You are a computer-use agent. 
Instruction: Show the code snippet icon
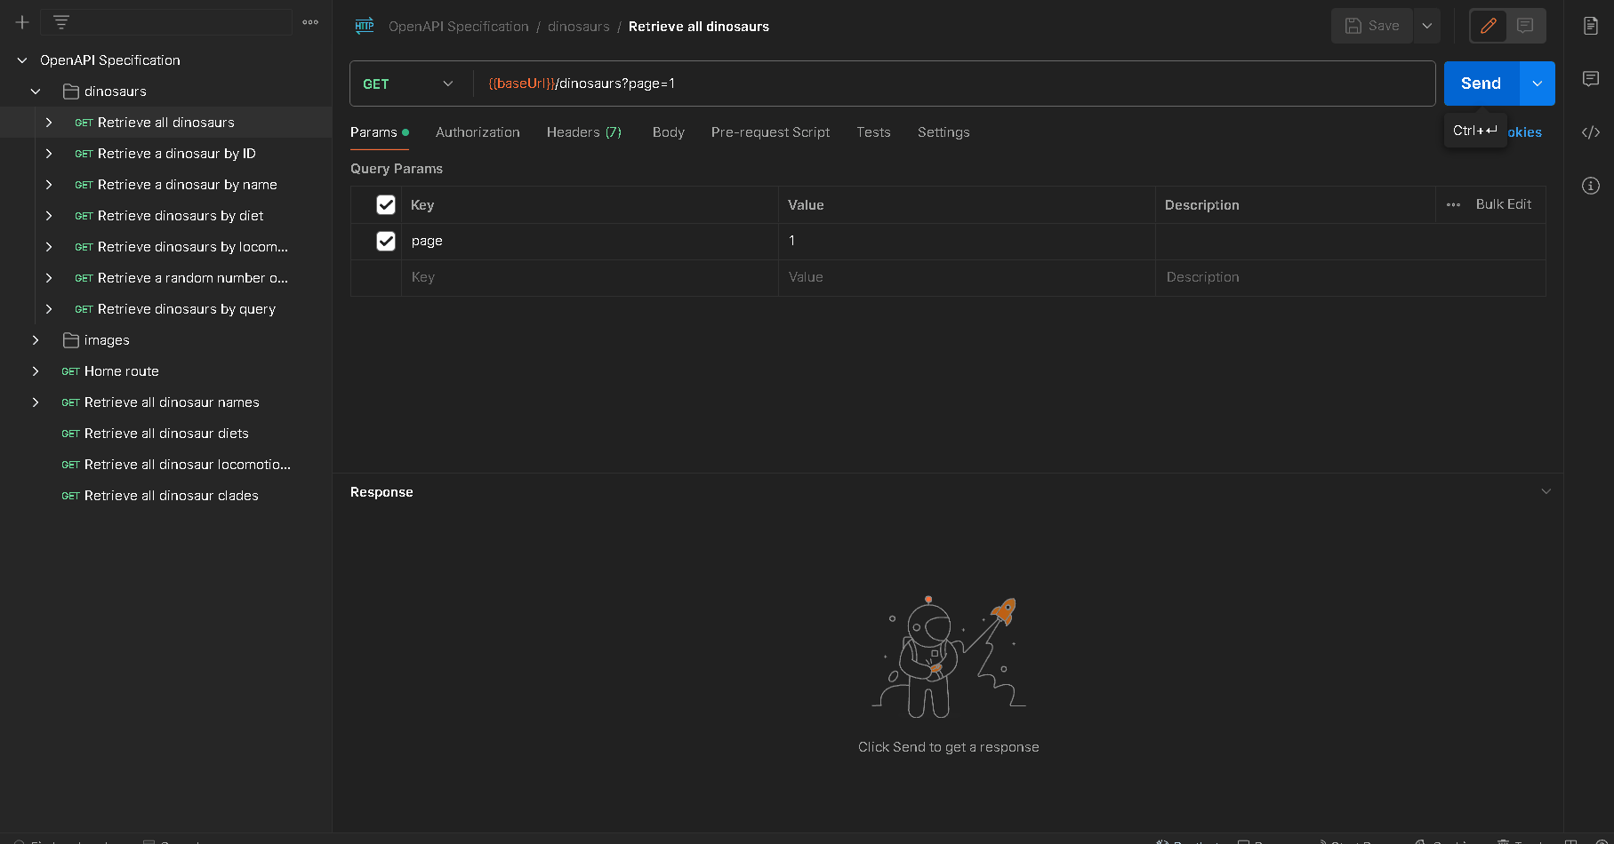coord(1591,132)
